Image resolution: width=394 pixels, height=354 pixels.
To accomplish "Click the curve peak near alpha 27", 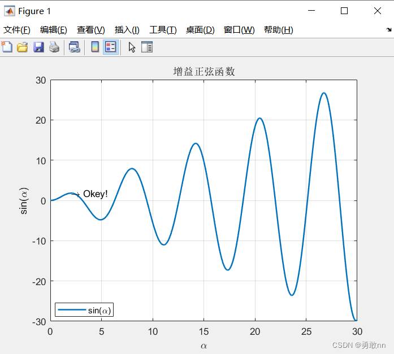I will pyautogui.click(x=324, y=93).
